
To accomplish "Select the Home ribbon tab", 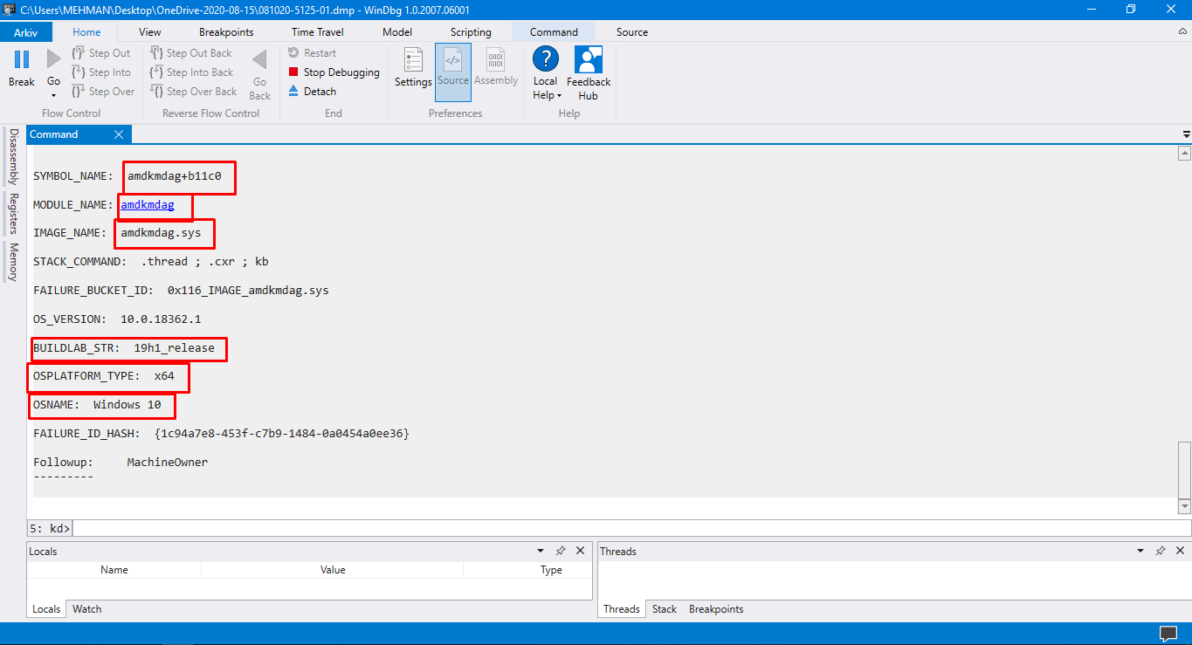I will point(86,32).
